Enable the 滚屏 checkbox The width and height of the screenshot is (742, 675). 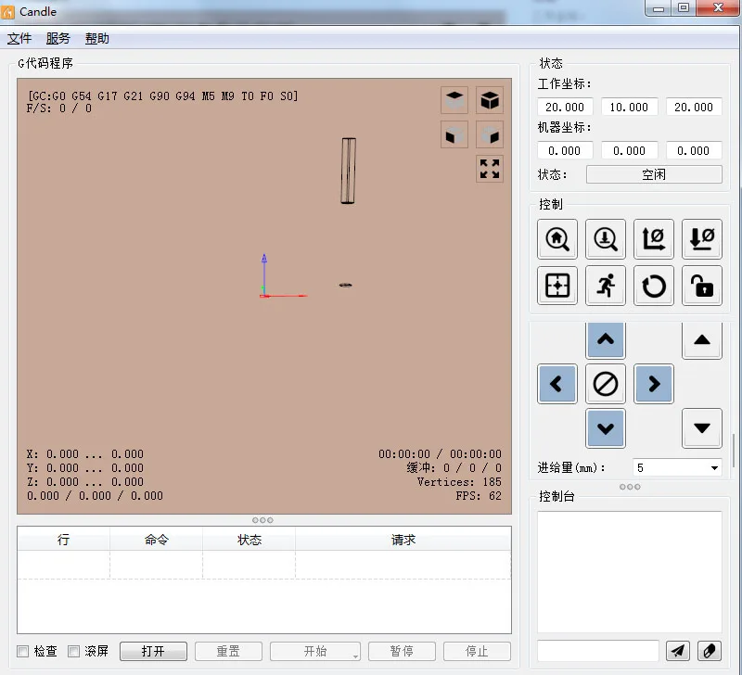click(x=73, y=651)
